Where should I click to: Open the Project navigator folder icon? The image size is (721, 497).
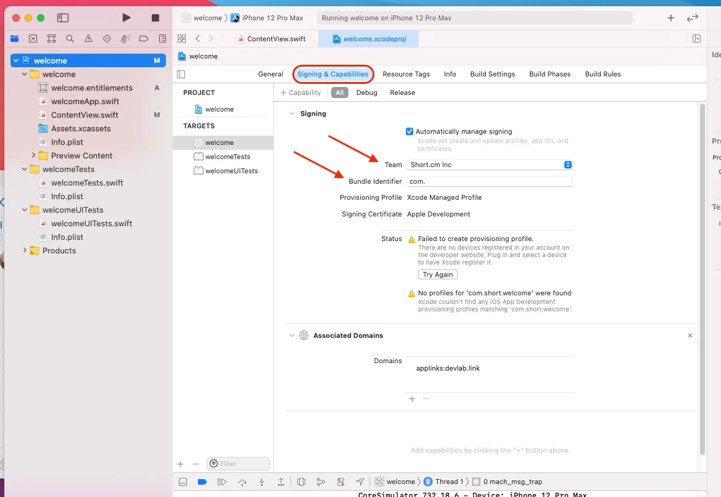click(x=14, y=39)
